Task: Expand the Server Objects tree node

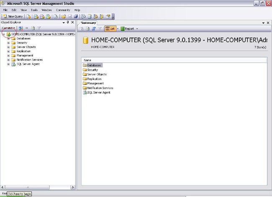Action: [8, 47]
